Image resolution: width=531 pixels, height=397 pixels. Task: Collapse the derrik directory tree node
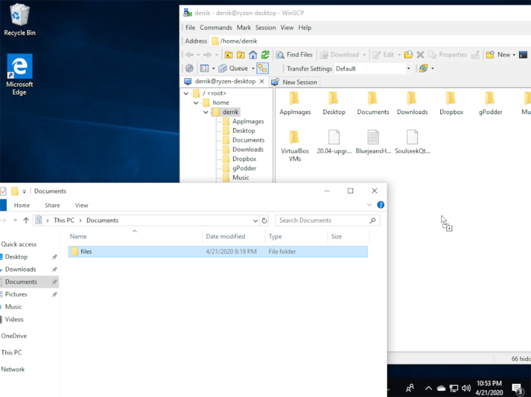coord(205,111)
